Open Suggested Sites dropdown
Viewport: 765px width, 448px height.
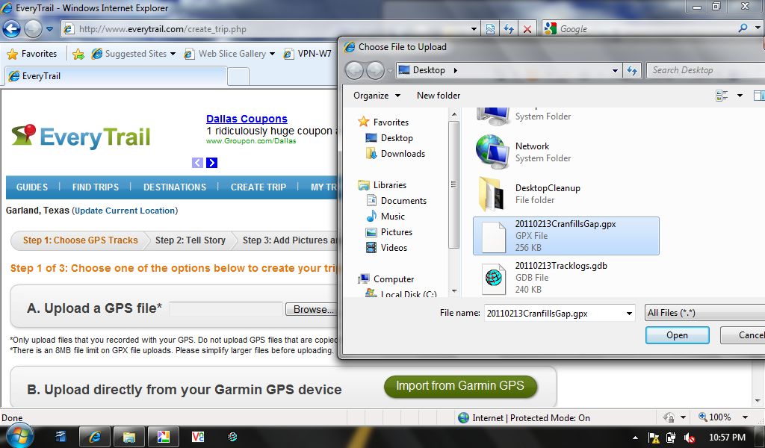click(x=133, y=54)
